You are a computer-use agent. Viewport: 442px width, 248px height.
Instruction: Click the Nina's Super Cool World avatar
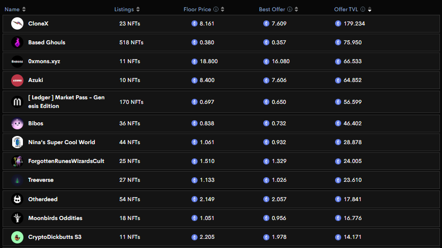pyautogui.click(x=17, y=142)
